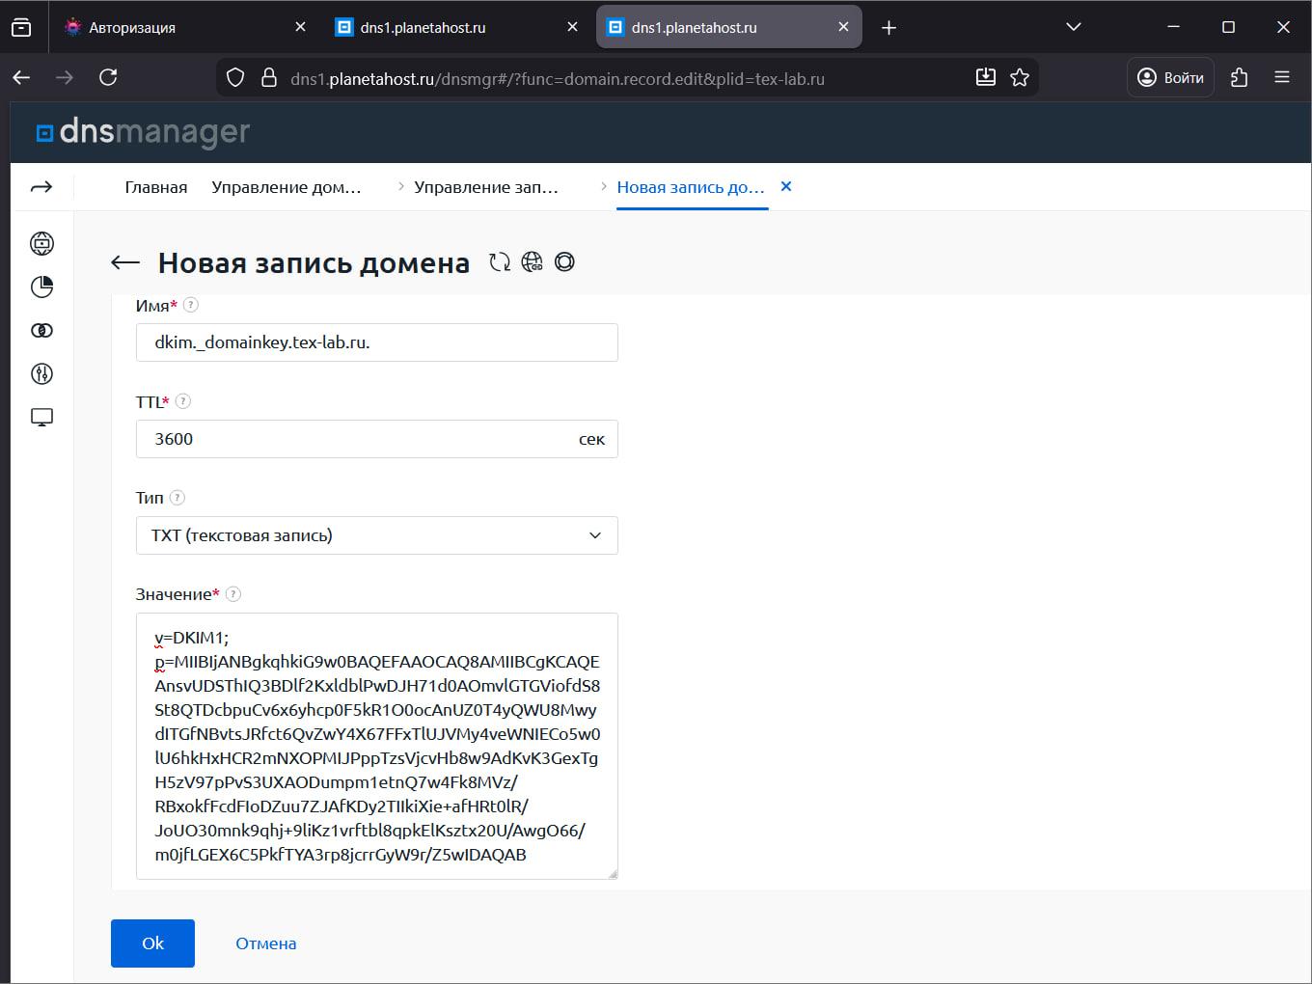
Task: Open the browser hamburger menu
Action: point(1282,77)
